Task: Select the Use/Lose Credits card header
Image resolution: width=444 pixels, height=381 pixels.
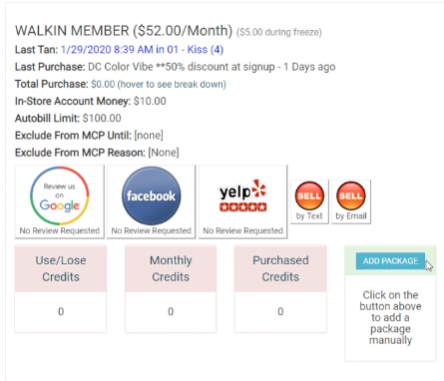Action: pos(61,268)
